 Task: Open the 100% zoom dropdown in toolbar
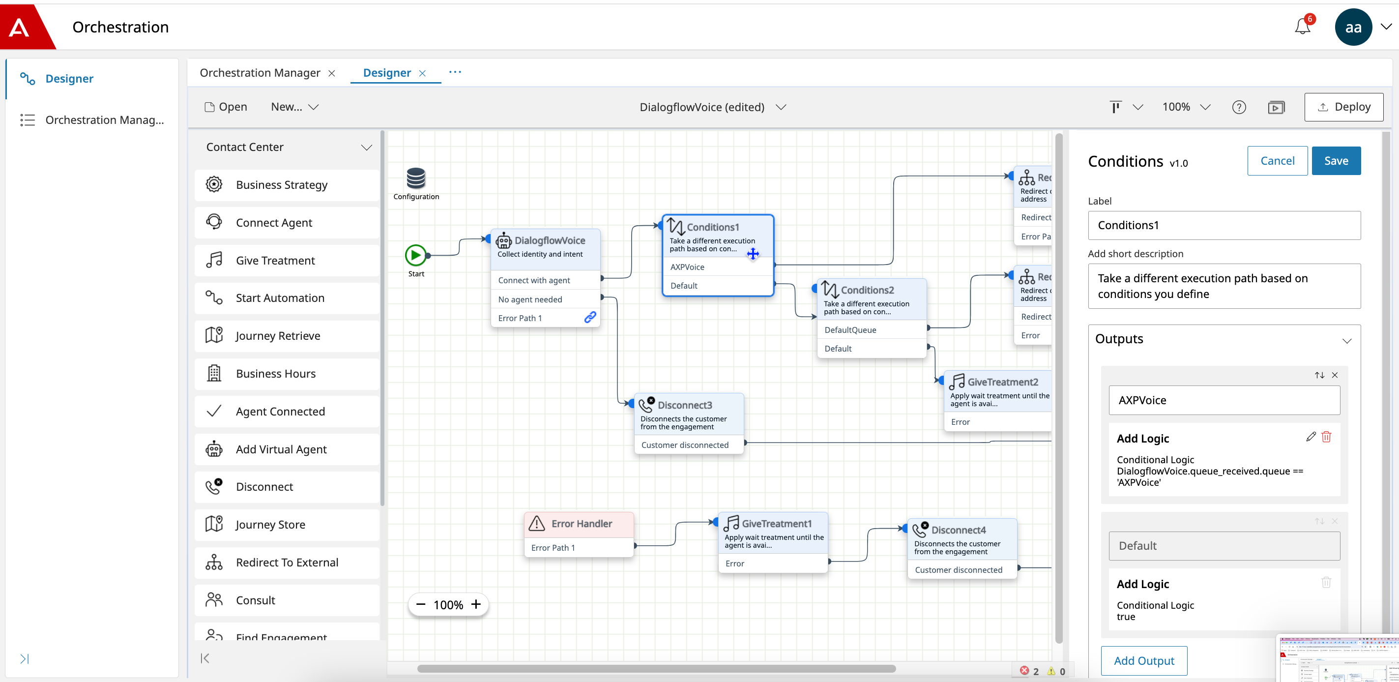(1204, 107)
